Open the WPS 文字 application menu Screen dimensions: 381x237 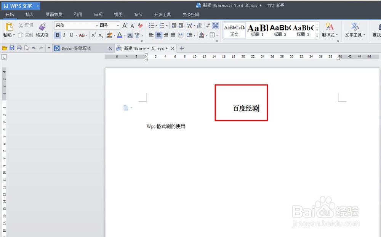(x=21, y=6)
